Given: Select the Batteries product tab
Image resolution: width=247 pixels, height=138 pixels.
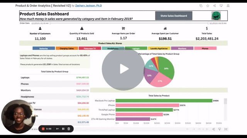Looking at the screenshot, I should [x=44, y=48].
